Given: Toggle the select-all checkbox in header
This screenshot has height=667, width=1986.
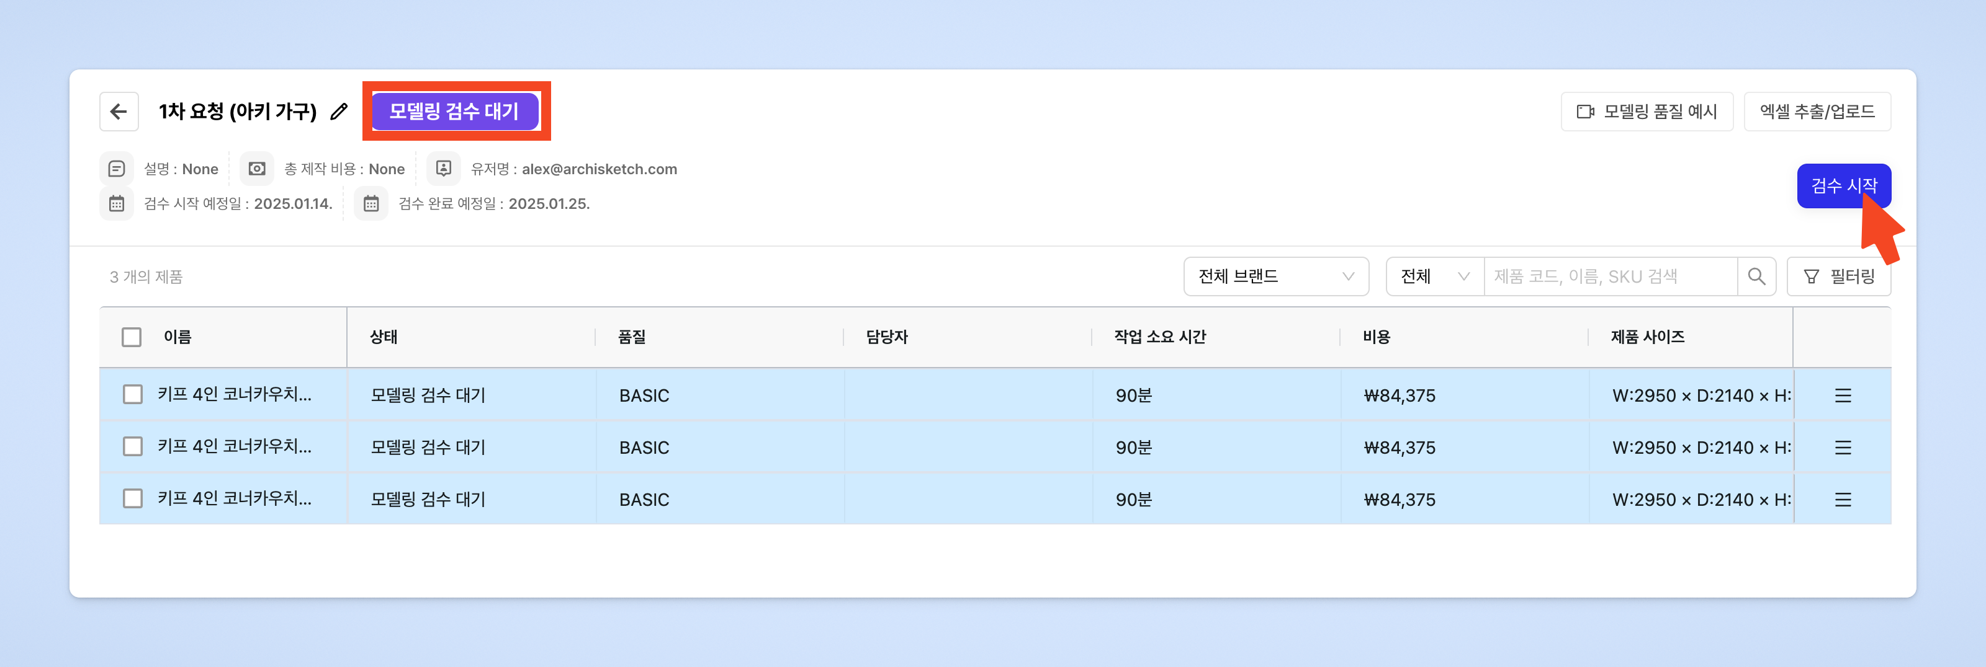Looking at the screenshot, I should pos(132,337).
